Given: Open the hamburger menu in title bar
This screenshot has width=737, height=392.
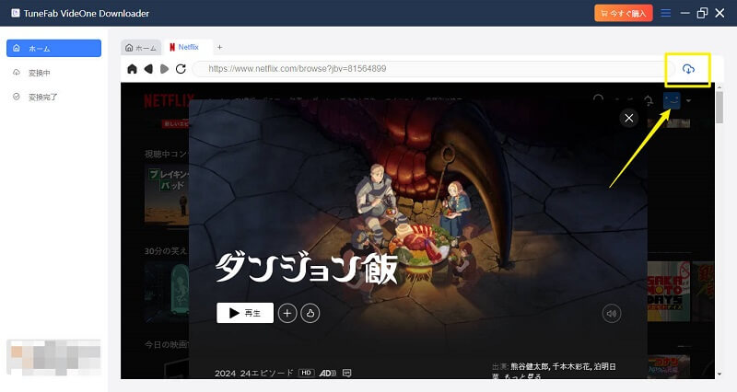Looking at the screenshot, I should [665, 13].
